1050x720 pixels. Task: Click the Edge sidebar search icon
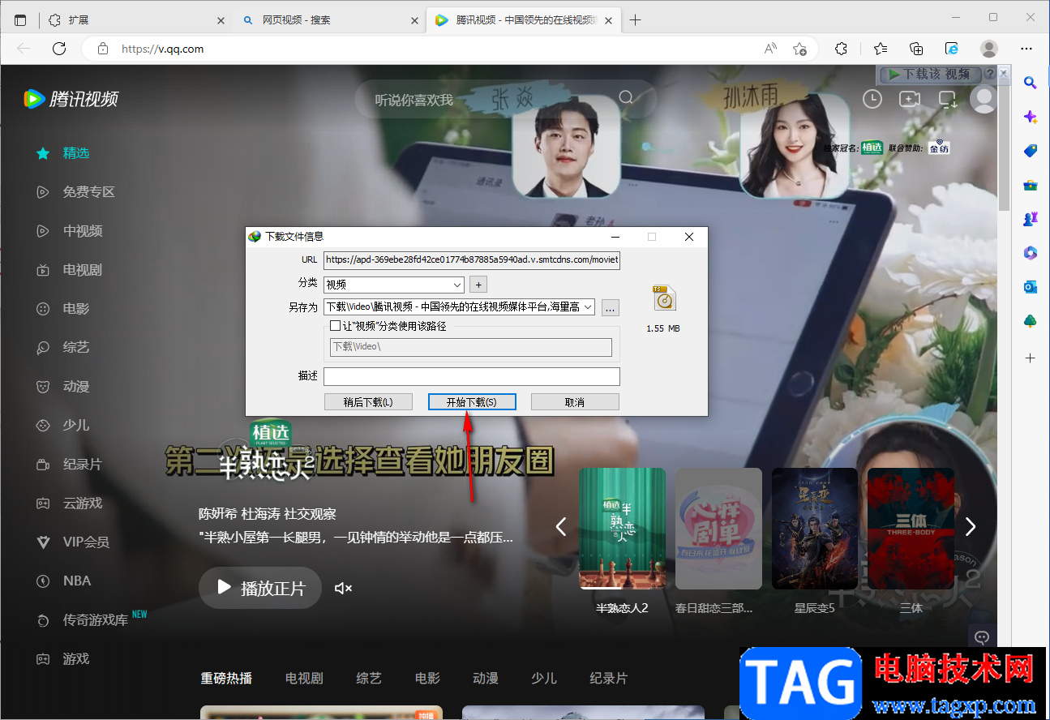(1031, 82)
